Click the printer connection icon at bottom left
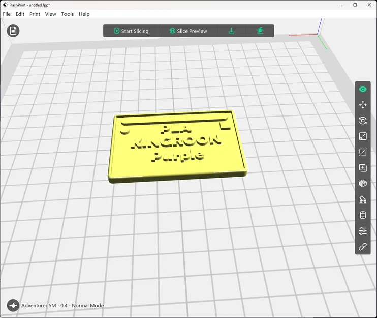 click(13, 305)
